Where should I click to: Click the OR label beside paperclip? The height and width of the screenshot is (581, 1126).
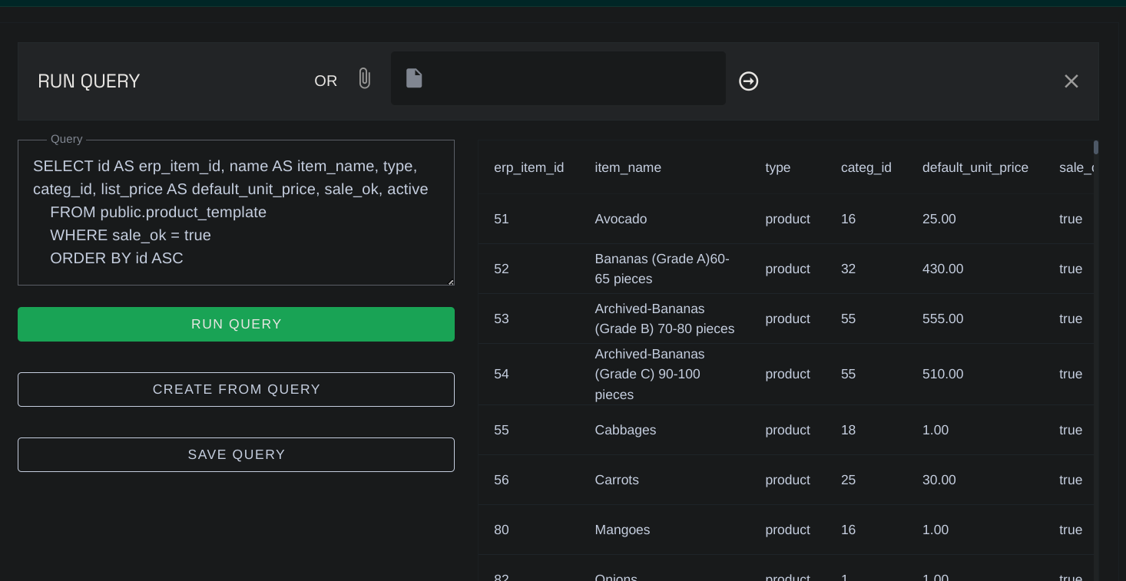(x=326, y=81)
